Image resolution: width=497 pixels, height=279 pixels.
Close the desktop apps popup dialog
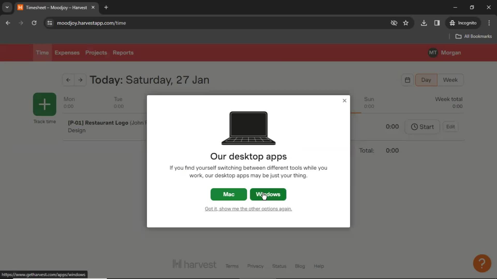click(x=345, y=100)
